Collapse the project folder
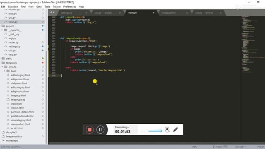 coord(10,26)
